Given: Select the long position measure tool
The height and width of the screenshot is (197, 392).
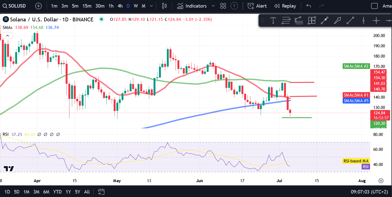Looking at the screenshot, I should click(312, 20).
